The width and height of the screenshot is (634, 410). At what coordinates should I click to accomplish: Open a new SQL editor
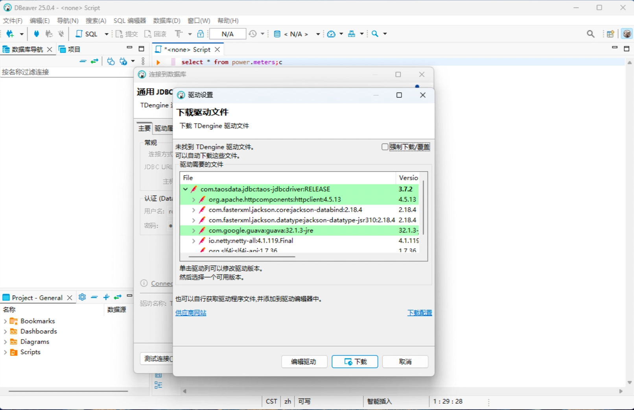pos(88,34)
